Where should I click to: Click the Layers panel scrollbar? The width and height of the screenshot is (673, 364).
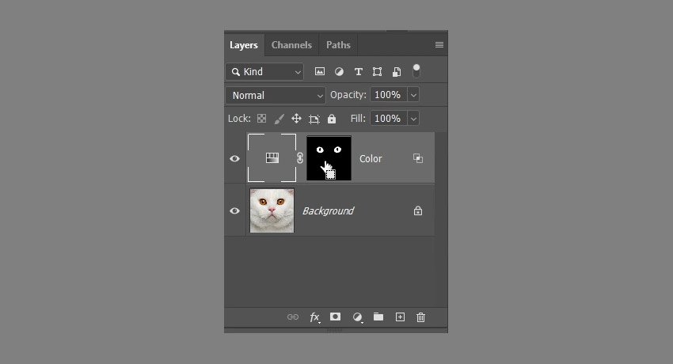(441, 219)
